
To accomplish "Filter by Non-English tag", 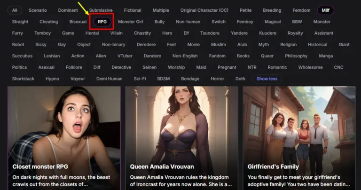I will point(185,56).
